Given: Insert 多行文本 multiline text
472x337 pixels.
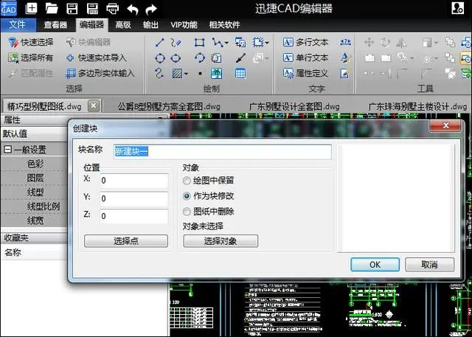Looking at the screenshot, I should [305, 42].
